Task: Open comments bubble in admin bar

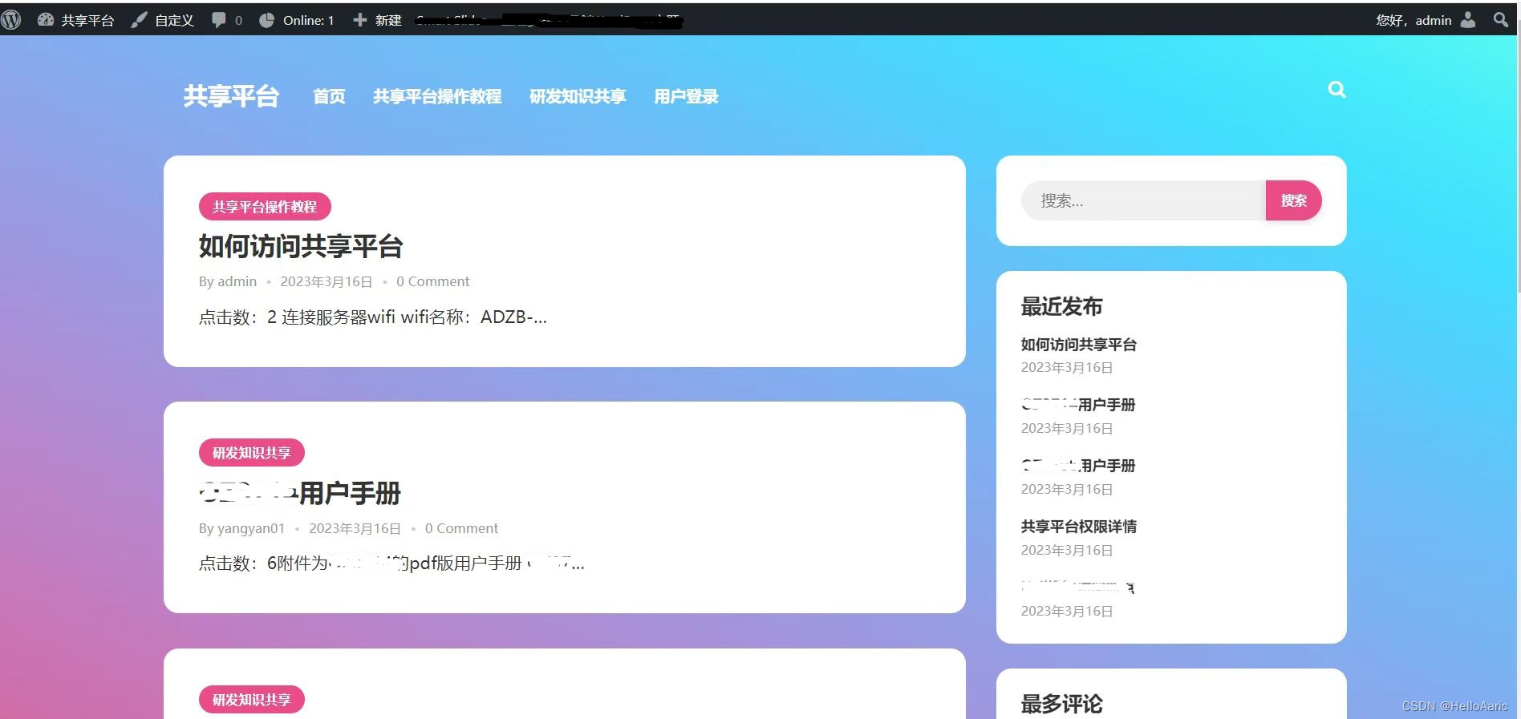Action: [x=227, y=20]
